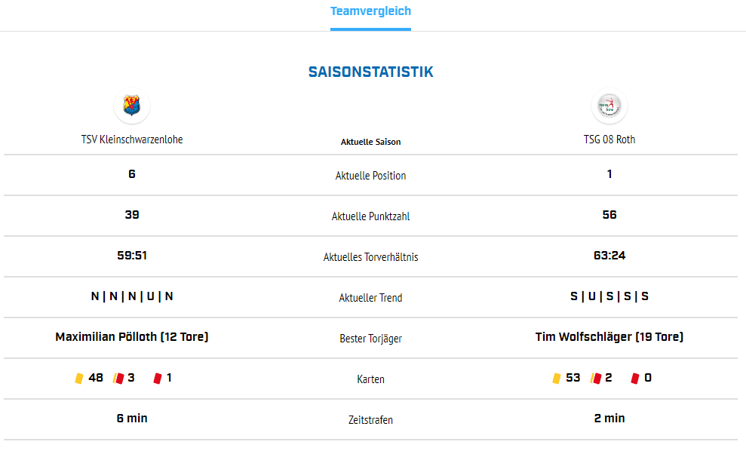The width and height of the screenshot is (746, 457).
Task: Click TSG 08 Roth's red card icon
Action: point(635,379)
